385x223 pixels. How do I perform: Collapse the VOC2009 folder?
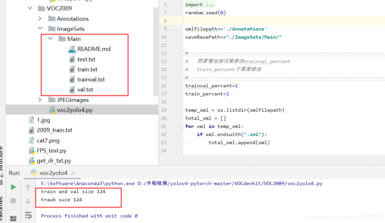(30, 8)
